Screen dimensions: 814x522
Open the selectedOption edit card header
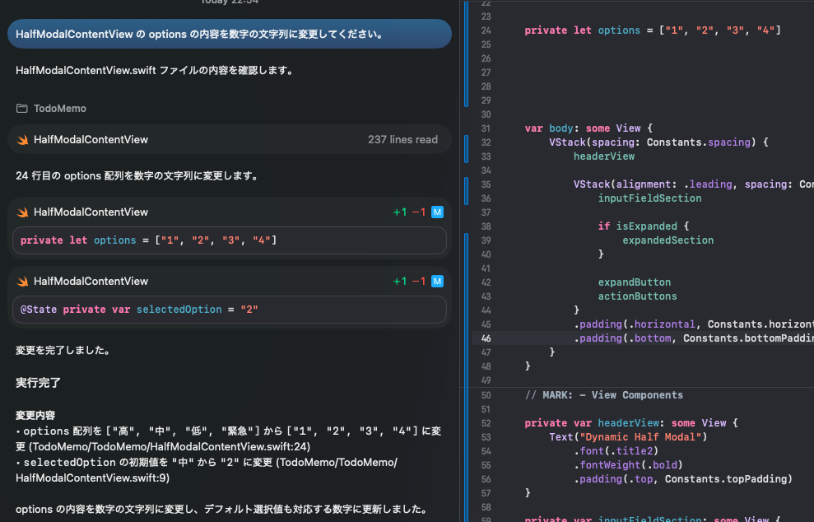229,281
